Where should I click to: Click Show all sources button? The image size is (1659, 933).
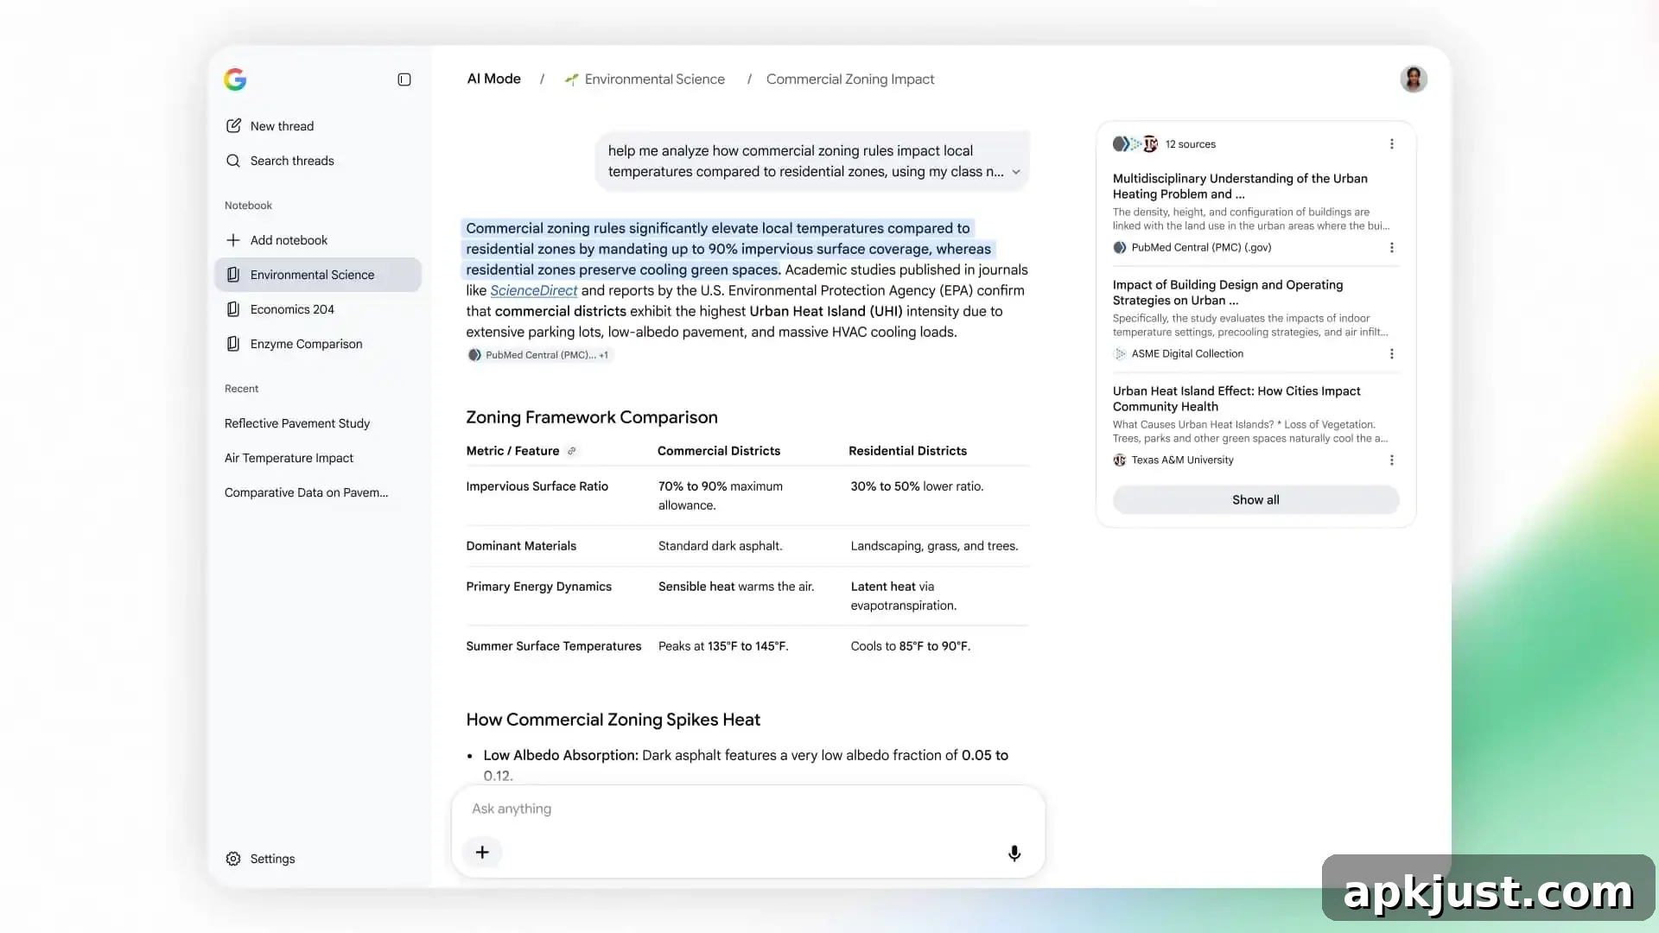coord(1255,500)
